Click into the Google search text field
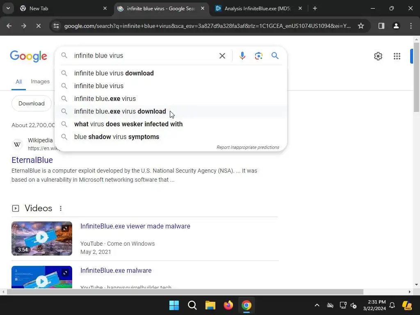 tap(145, 55)
